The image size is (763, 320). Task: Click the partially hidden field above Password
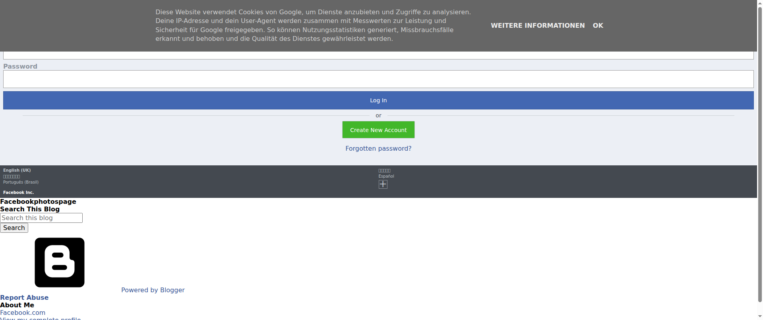click(378, 55)
